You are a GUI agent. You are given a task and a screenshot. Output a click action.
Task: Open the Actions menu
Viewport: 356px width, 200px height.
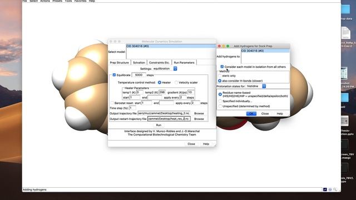point(44,1)
